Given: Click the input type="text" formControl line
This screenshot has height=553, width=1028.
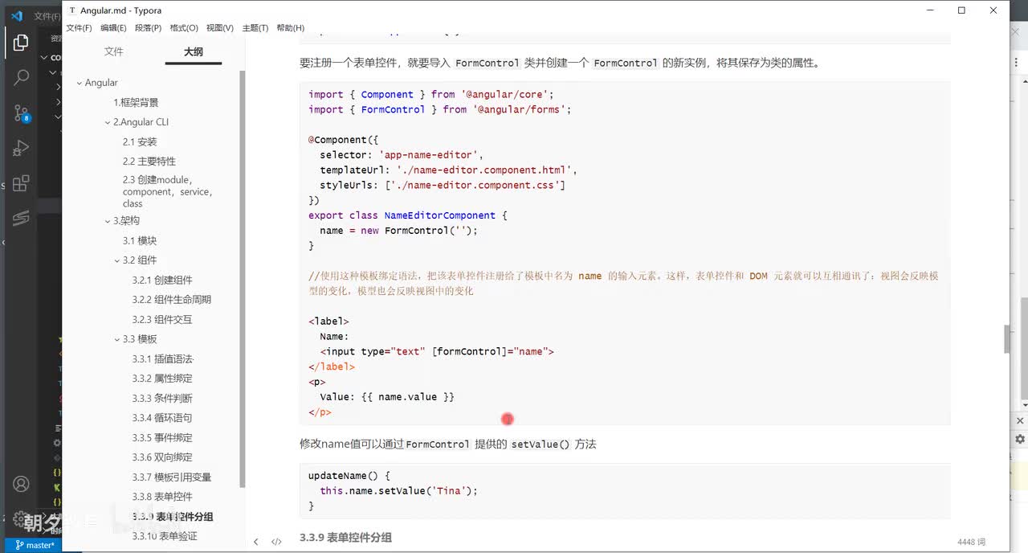Looking at the screenshot, I should [437, 352].
